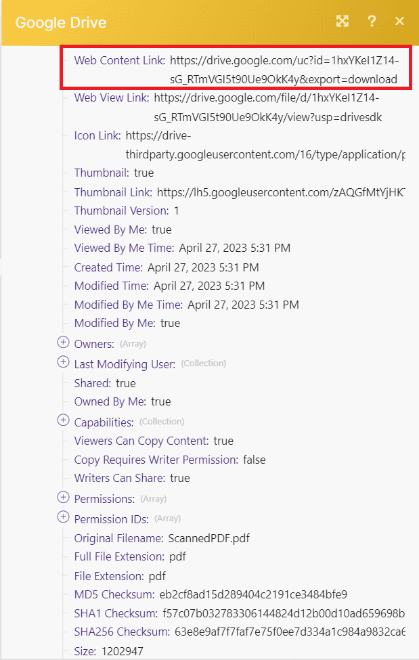Close the Google Drive panel
This screenshot has height=660, width=419.
point(399,22)
